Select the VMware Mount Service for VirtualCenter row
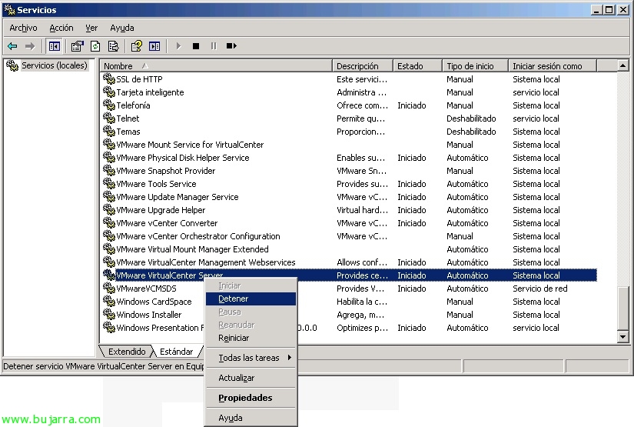Screen dimensions: 634x427 349,145
